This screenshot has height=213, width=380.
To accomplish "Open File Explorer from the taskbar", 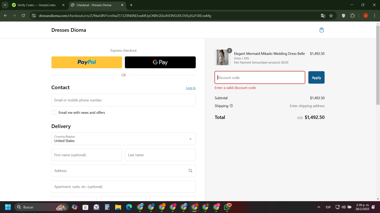I will [x=118, y=207].
